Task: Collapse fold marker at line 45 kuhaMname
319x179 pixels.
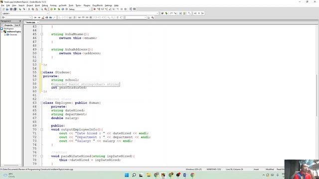Action: pyautogui.click(x=42, y=34)
